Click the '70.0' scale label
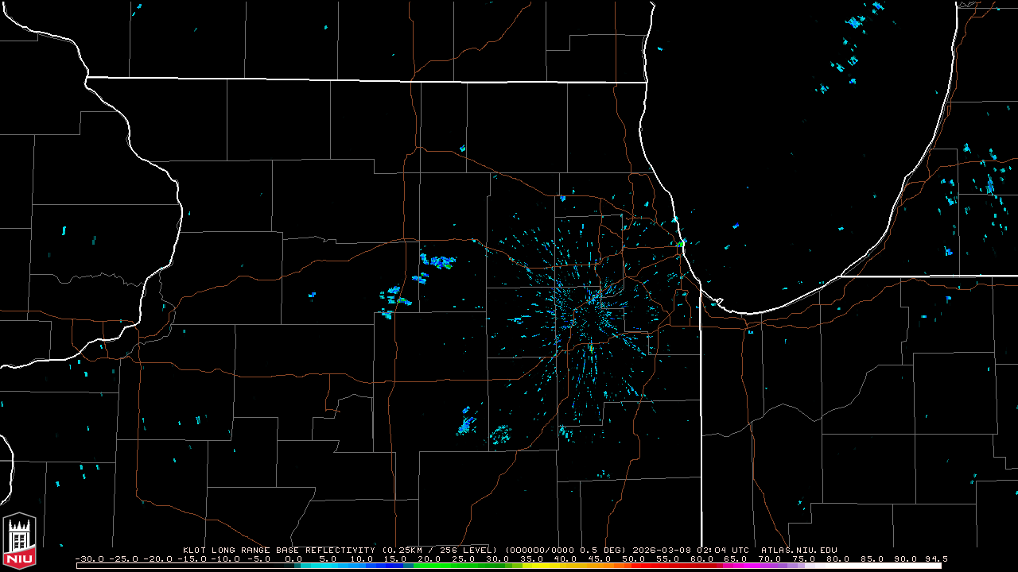Image resolution: width=1018 pixels, height=572 pixels. [770, 559]
